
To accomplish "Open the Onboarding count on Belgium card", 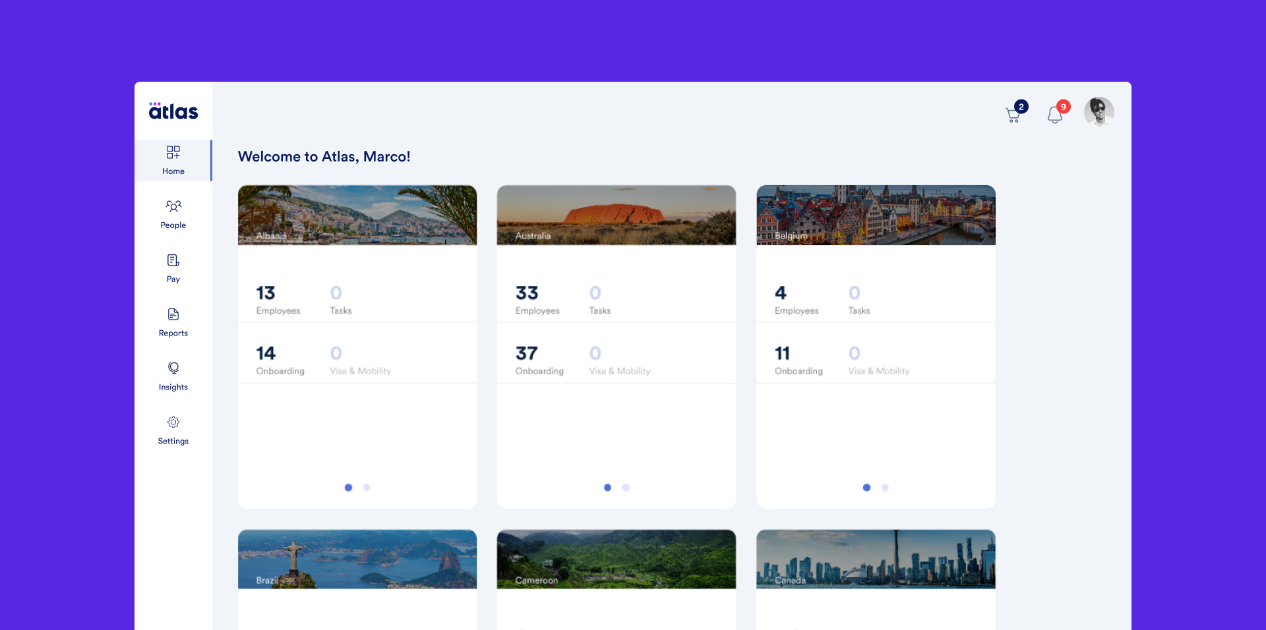I will point(798,360).
